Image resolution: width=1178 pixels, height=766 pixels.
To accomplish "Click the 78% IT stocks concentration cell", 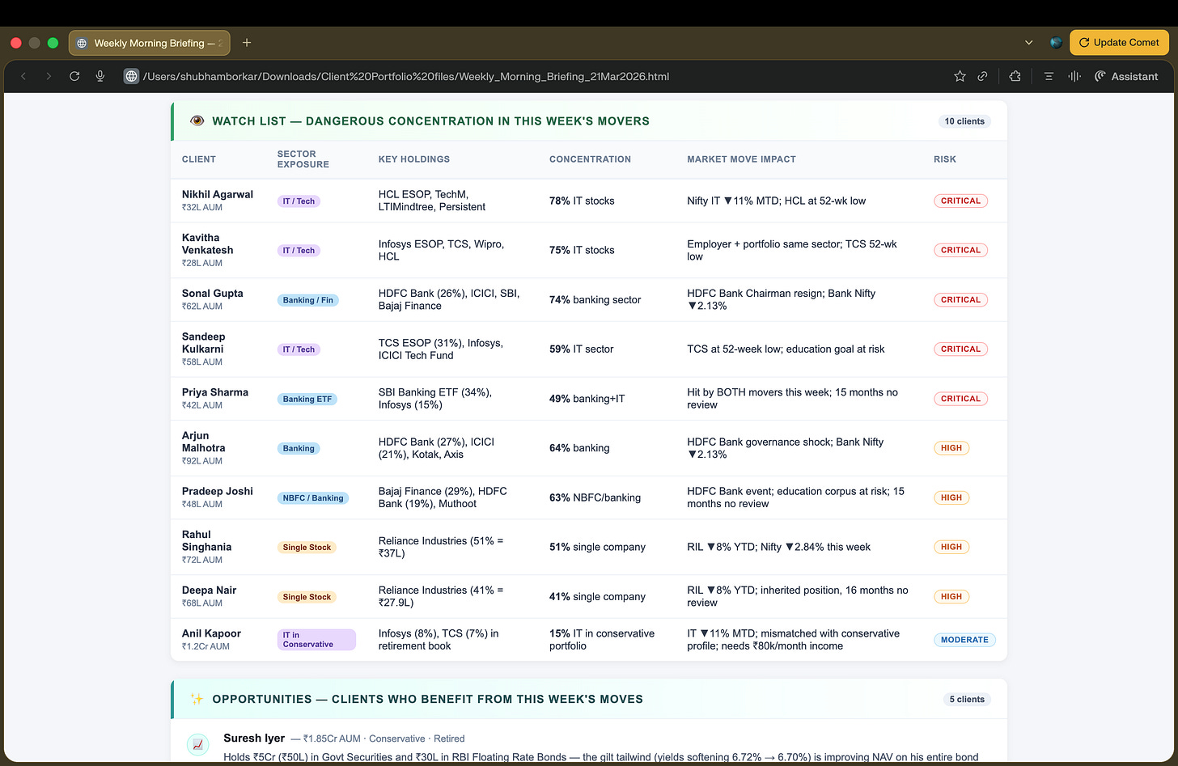I will tap(582, 201).
